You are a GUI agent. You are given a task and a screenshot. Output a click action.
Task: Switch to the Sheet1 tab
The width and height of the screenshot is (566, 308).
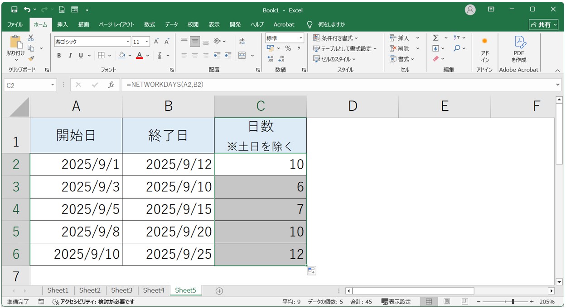pyautogui.click(x=58, y=290)
